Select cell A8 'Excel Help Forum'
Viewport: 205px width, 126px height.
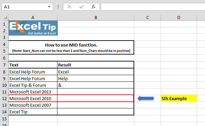33,72
